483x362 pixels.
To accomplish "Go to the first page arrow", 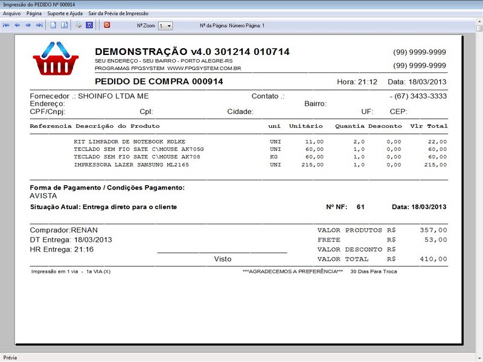I will [x=6, y=25].
